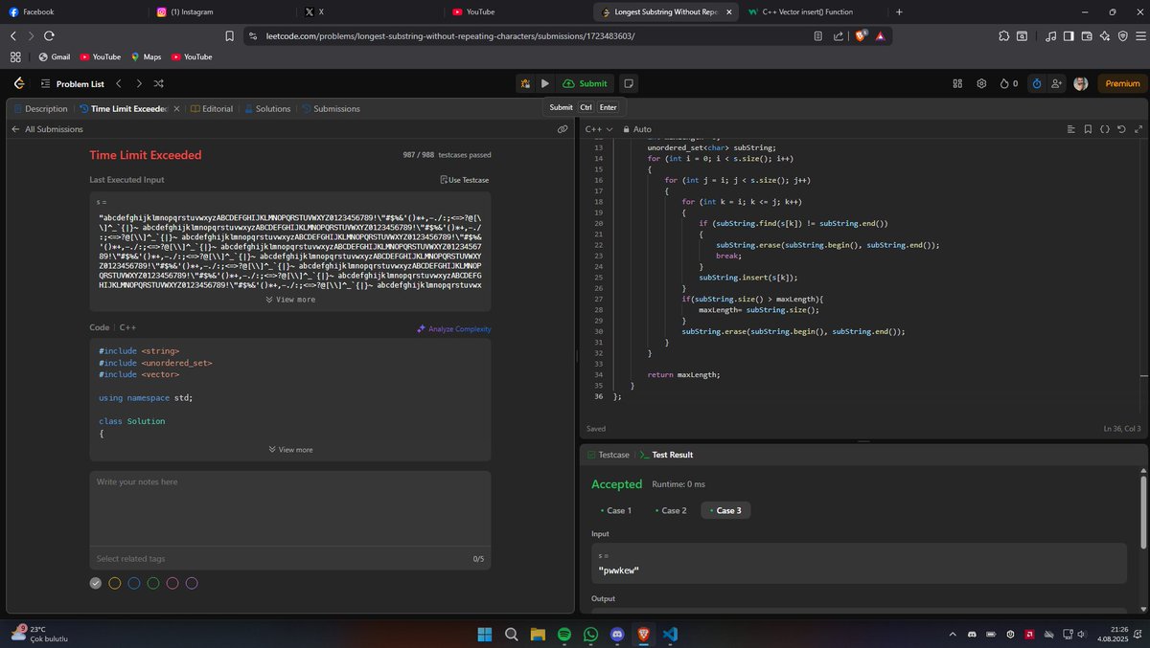Image resolution: width=1150 pixels, height=648 pixels.
Task: Select Case 1 result
Action: click(615, 510)
